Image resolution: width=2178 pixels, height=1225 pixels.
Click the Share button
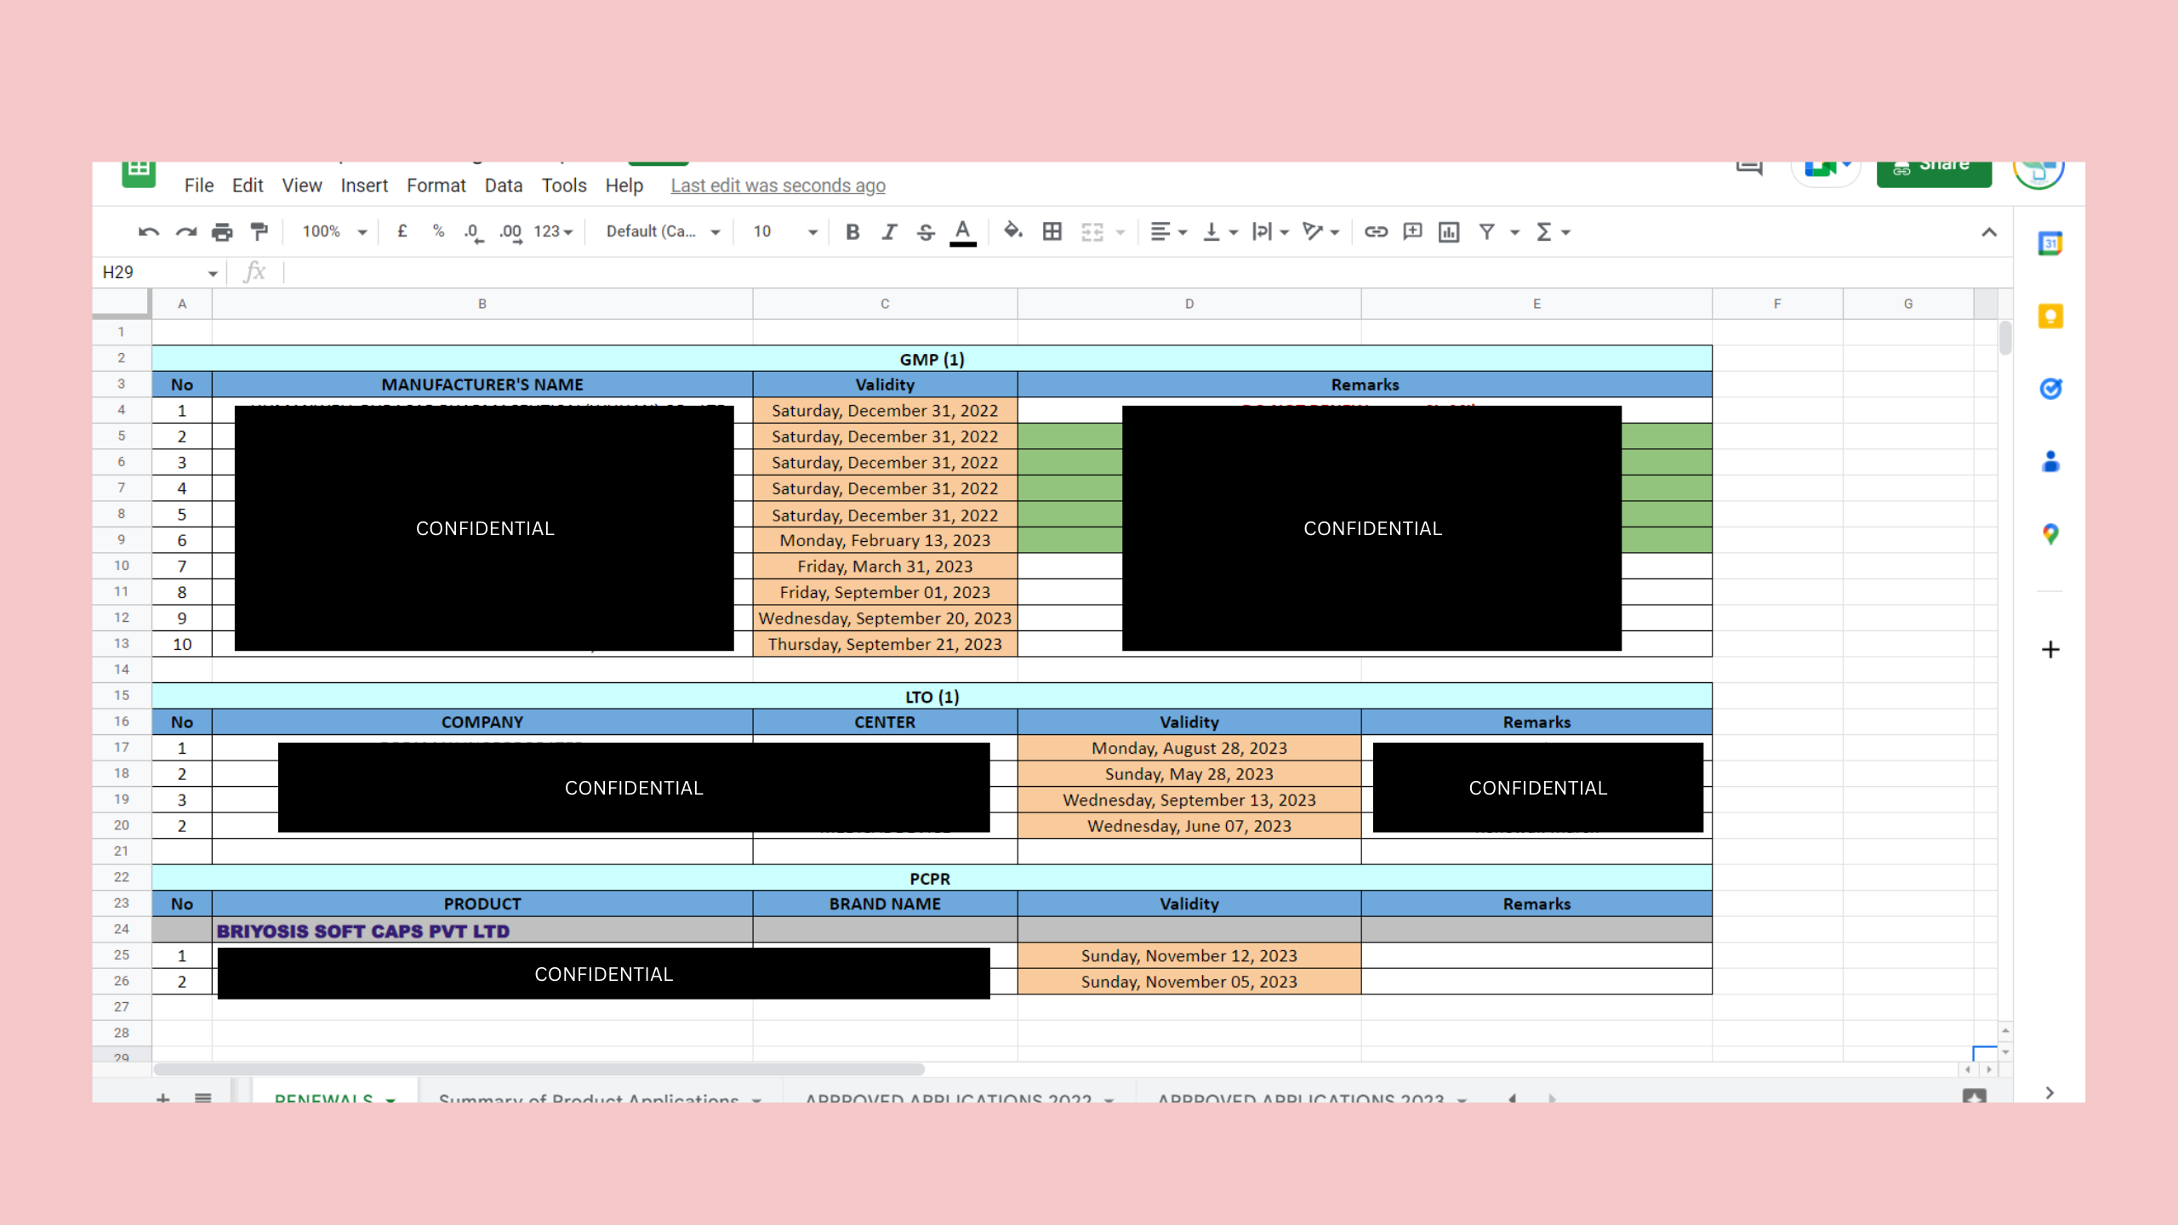tap(1934, 168)
